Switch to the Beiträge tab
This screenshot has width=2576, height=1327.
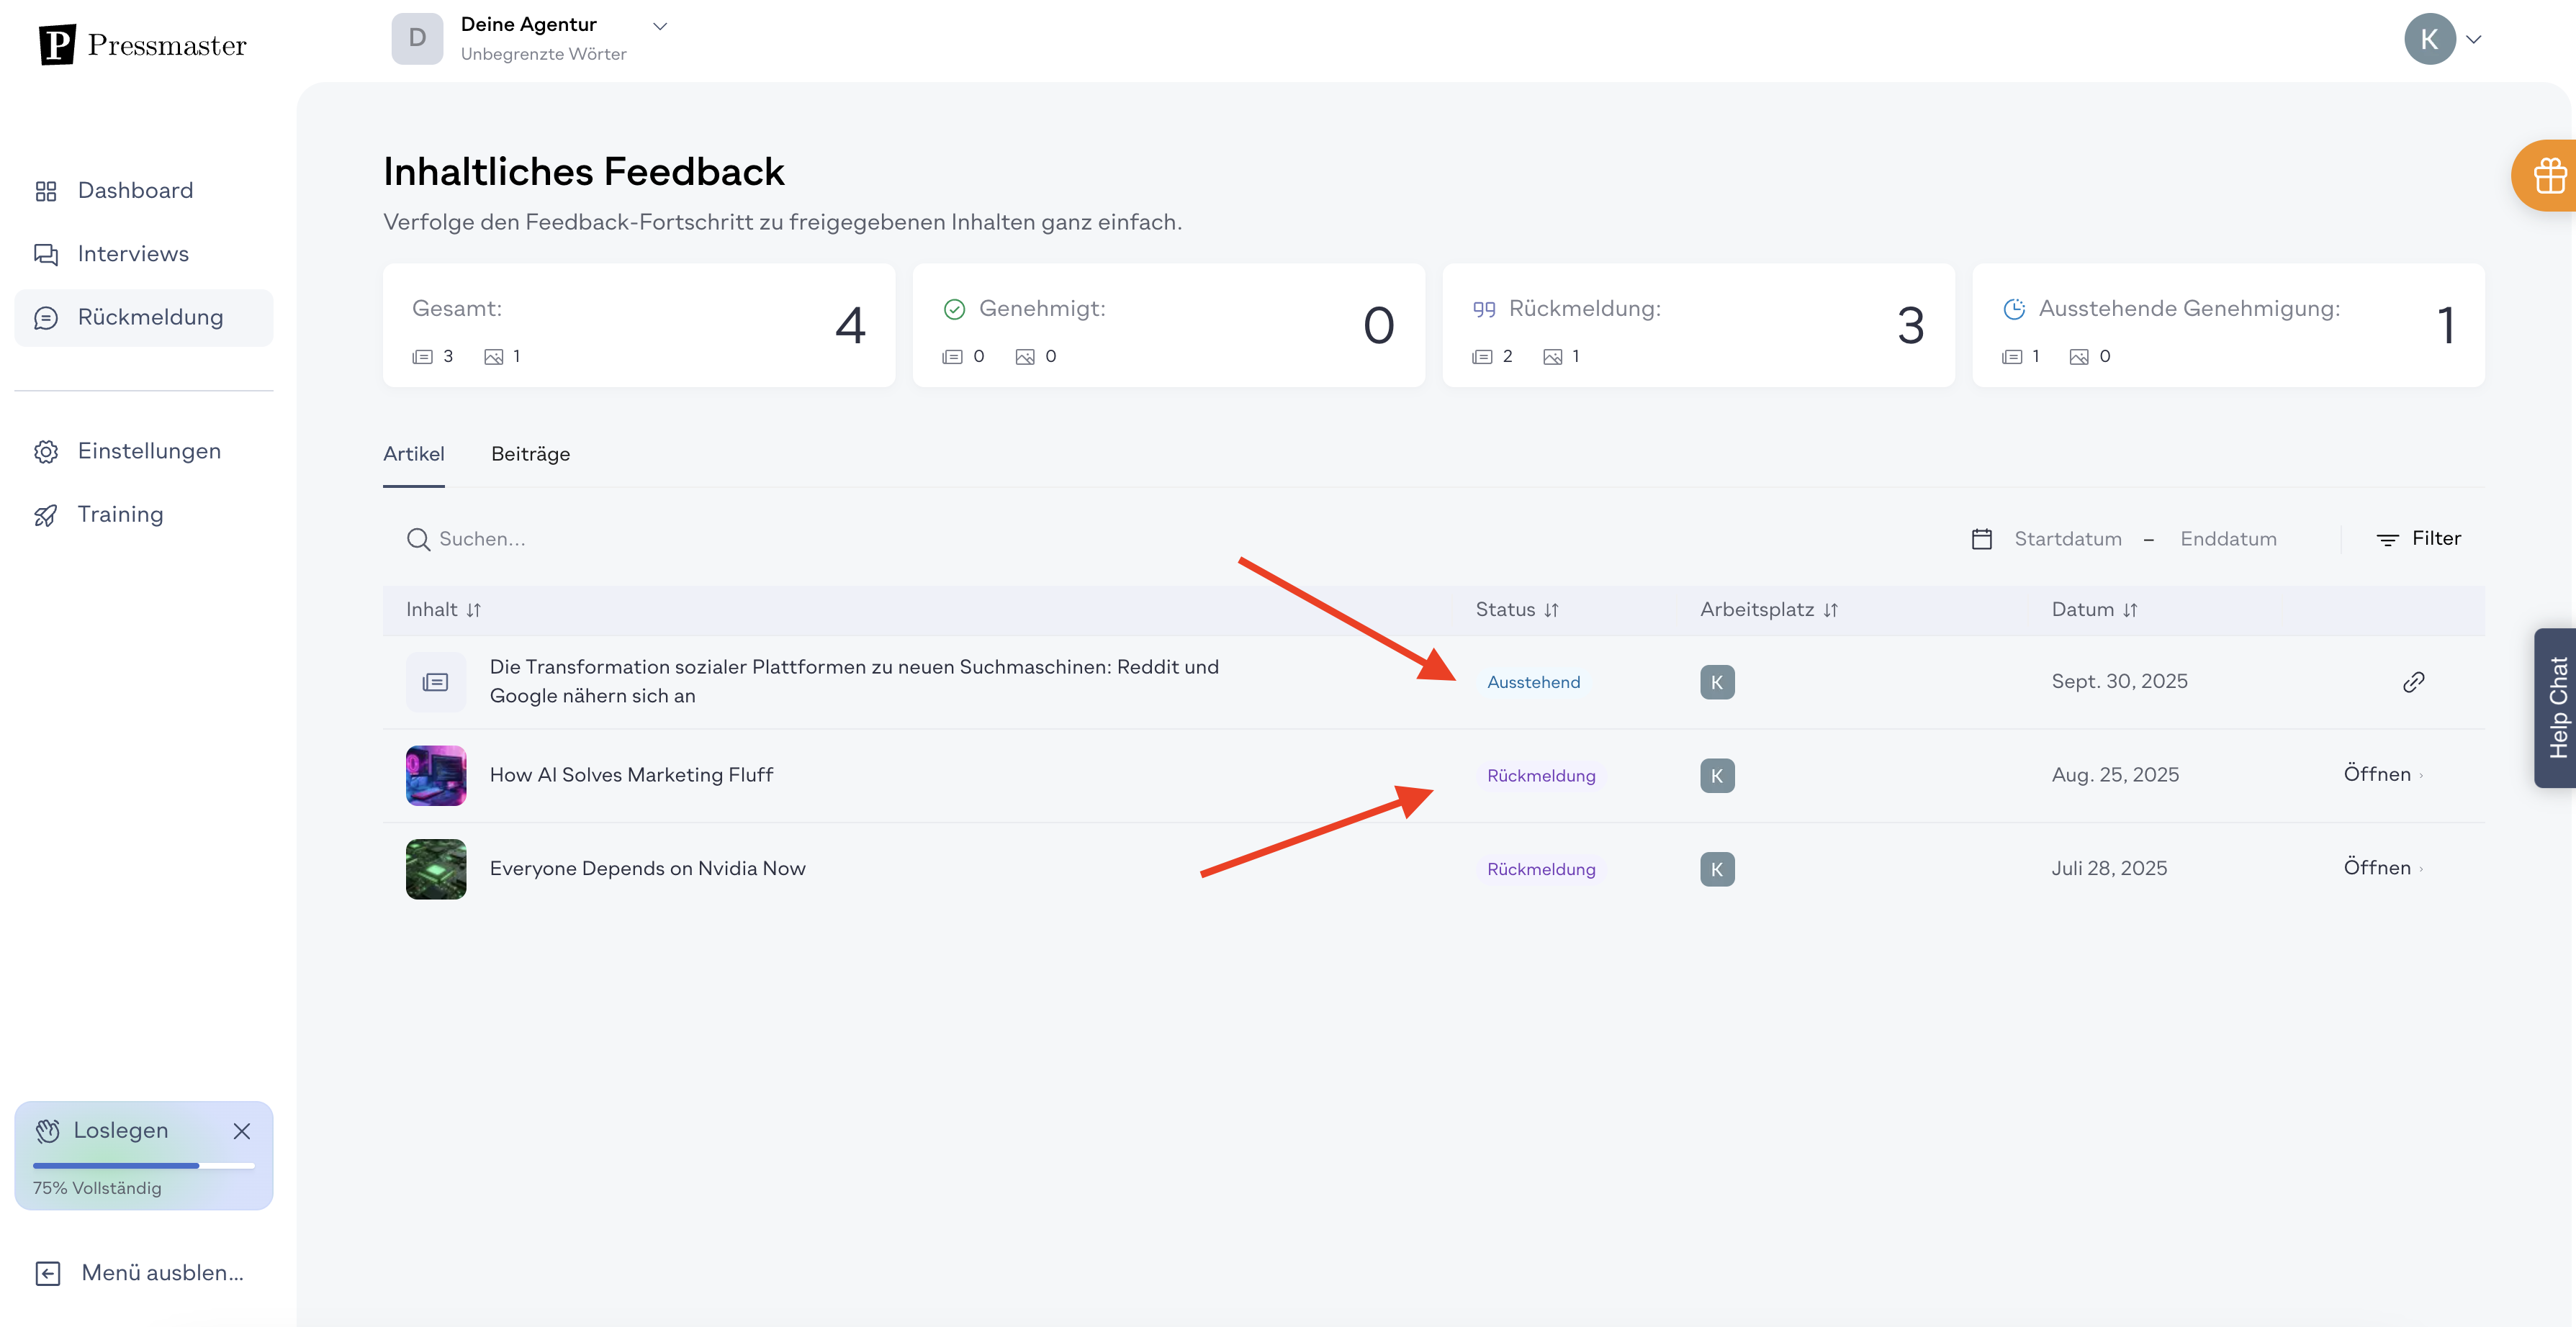(531, 455)
